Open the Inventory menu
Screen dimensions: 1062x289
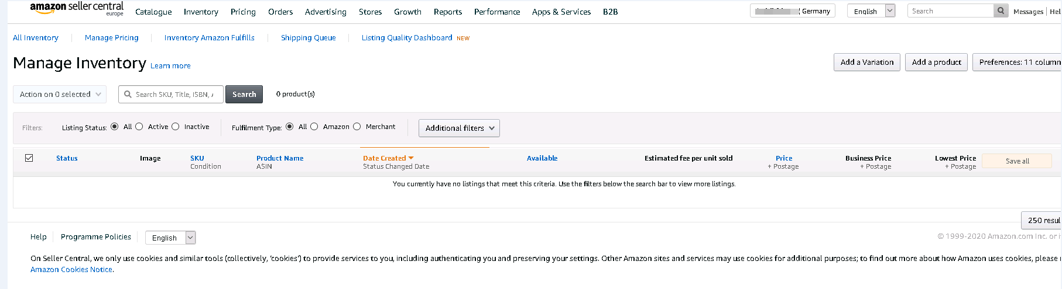(201, 12)
